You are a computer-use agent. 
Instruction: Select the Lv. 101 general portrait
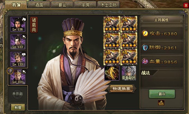click(18, 77)
